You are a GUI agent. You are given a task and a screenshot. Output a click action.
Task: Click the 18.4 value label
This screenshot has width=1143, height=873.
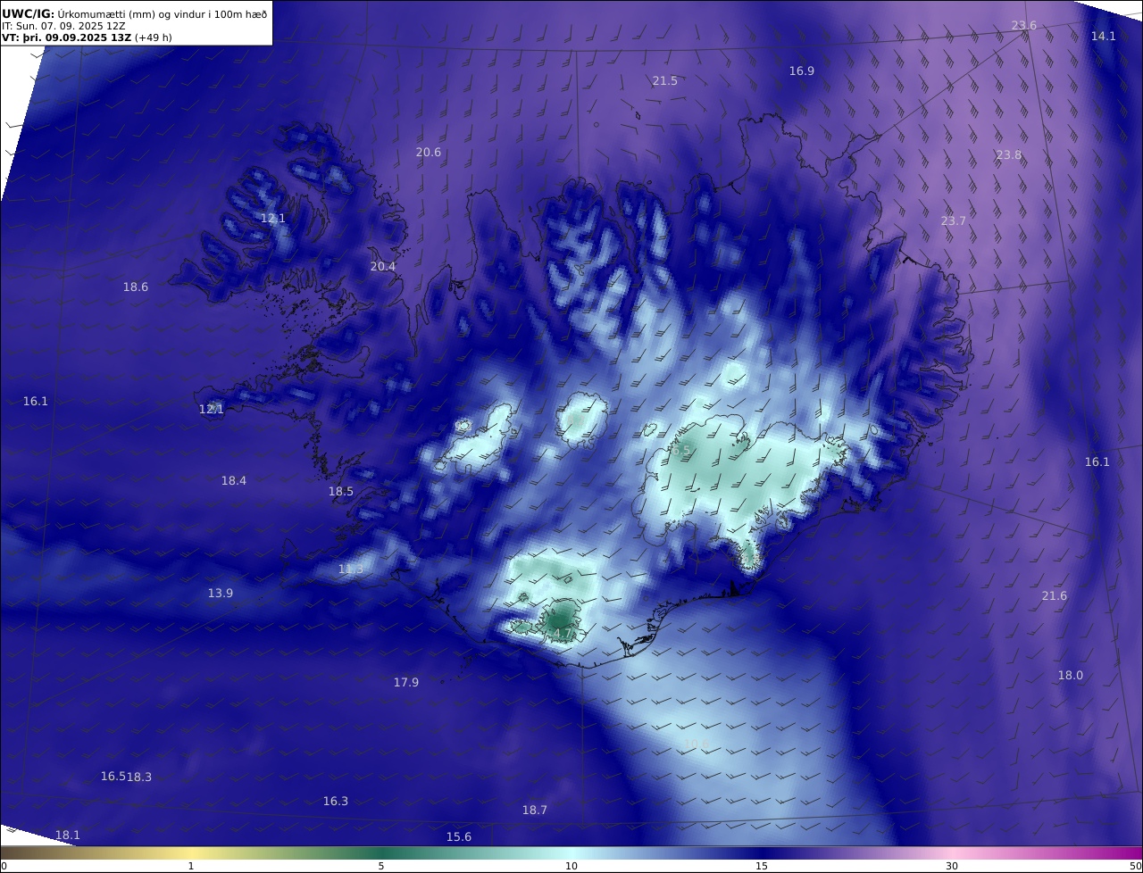[234, 480]
